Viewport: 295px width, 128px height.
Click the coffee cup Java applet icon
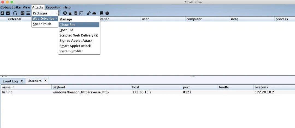click(x=70, y=13)
